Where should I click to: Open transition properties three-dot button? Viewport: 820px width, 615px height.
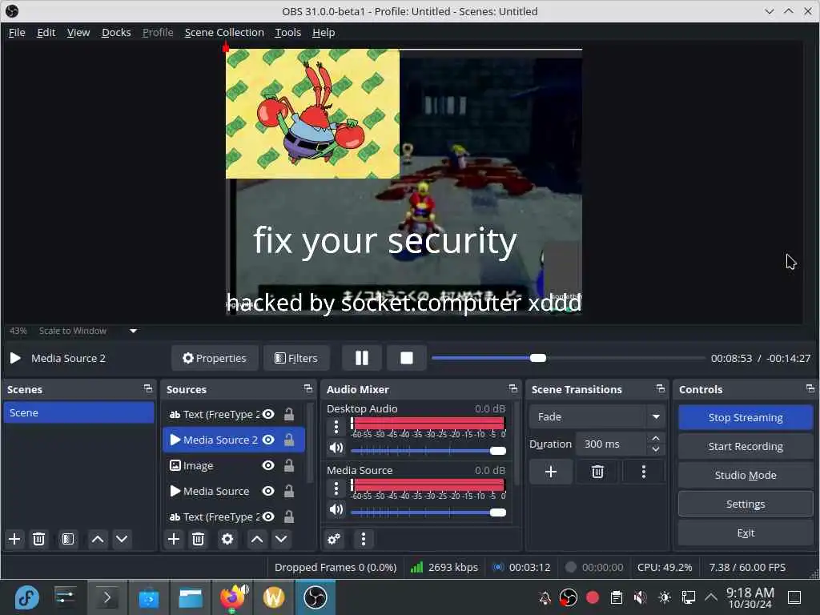(644, 472)
